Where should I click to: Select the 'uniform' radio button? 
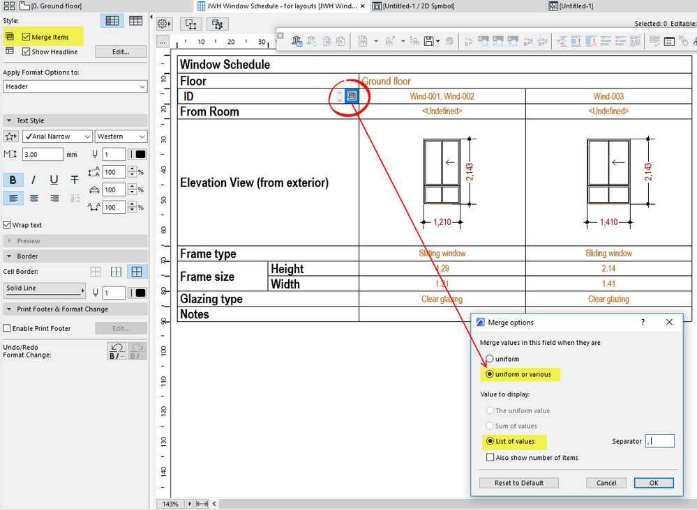pyautogui.click(x=490, y=359)
